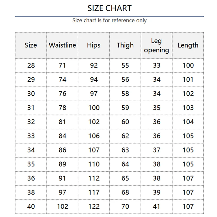
Task: Select the Hips column header
Action: pyautogui.click(x=94, y=45)
